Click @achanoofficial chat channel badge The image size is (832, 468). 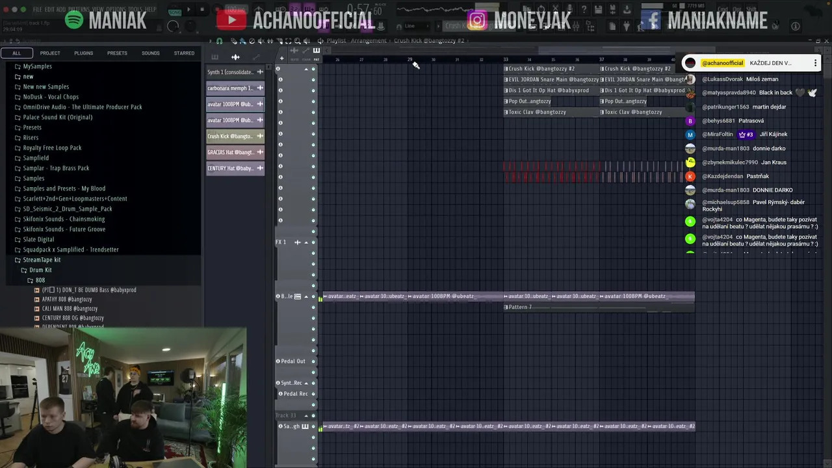[x=722, y=63]
